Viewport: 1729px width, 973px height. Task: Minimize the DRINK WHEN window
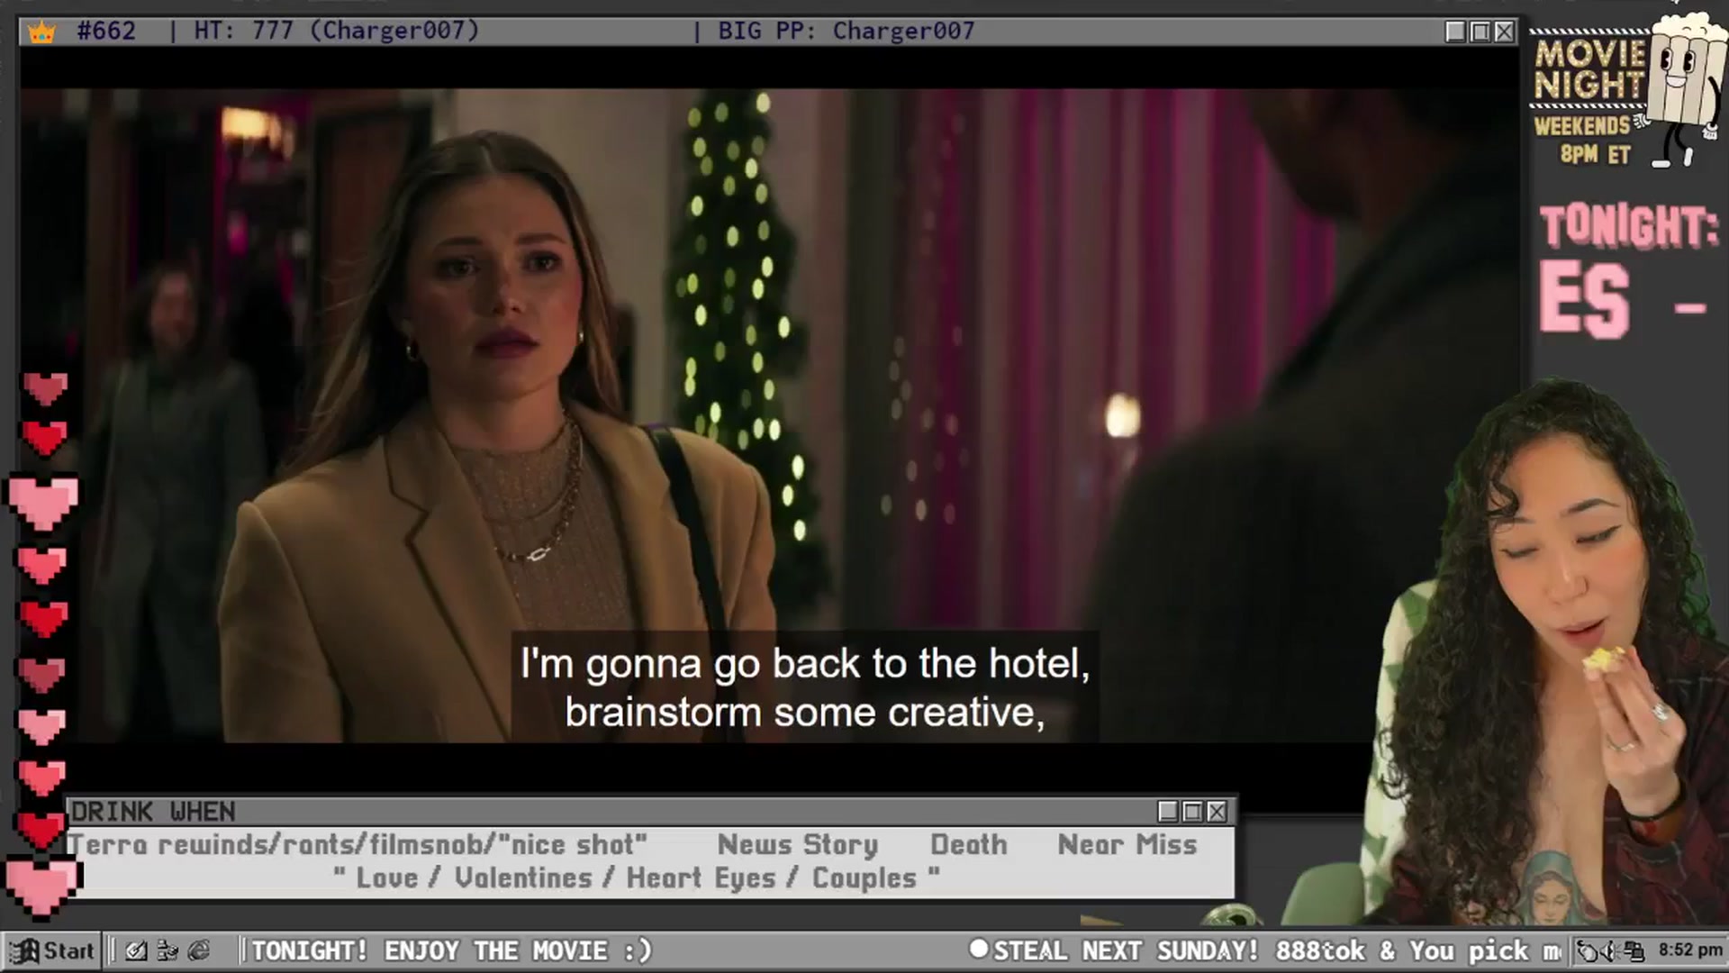(1168, 812)
